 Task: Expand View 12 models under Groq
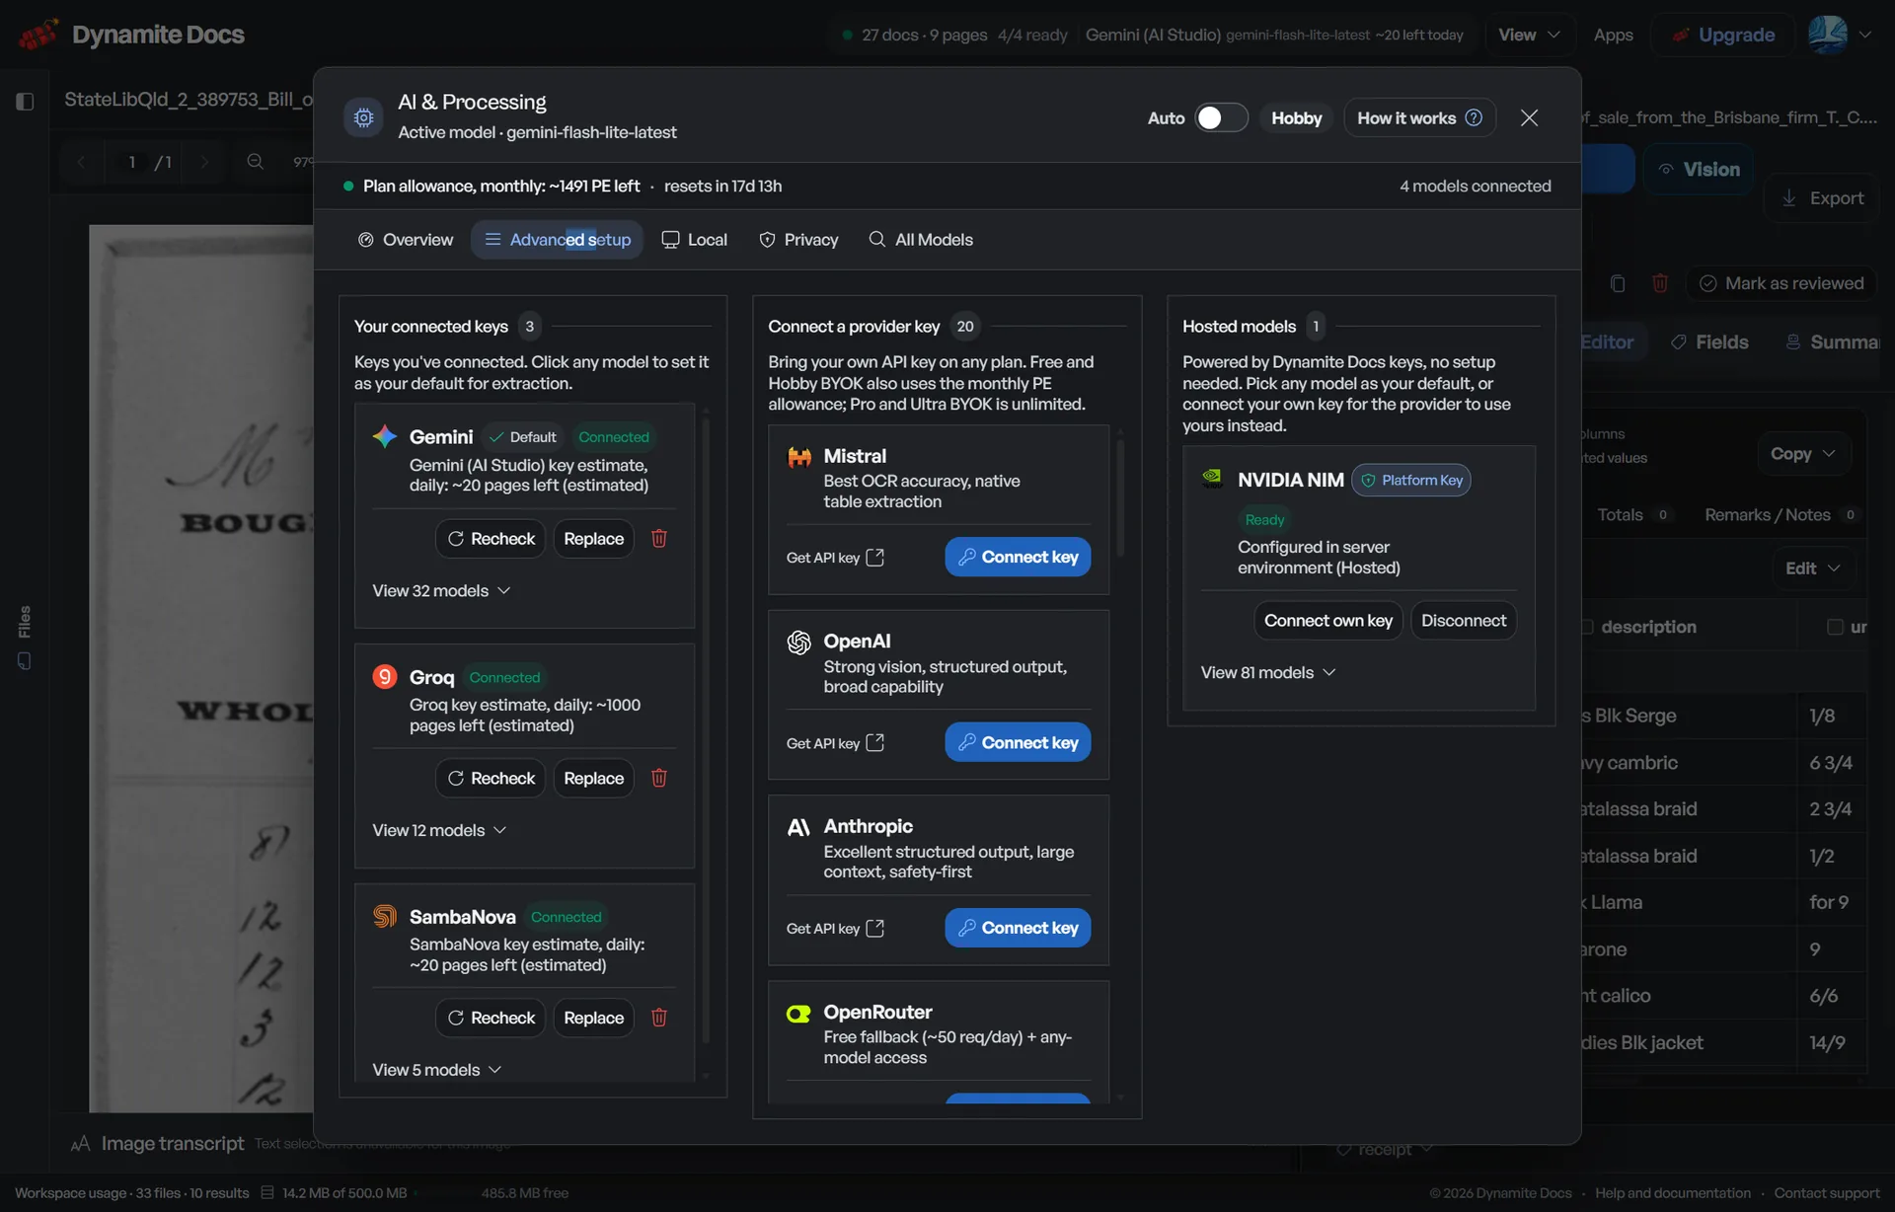(x=439, y=830)
